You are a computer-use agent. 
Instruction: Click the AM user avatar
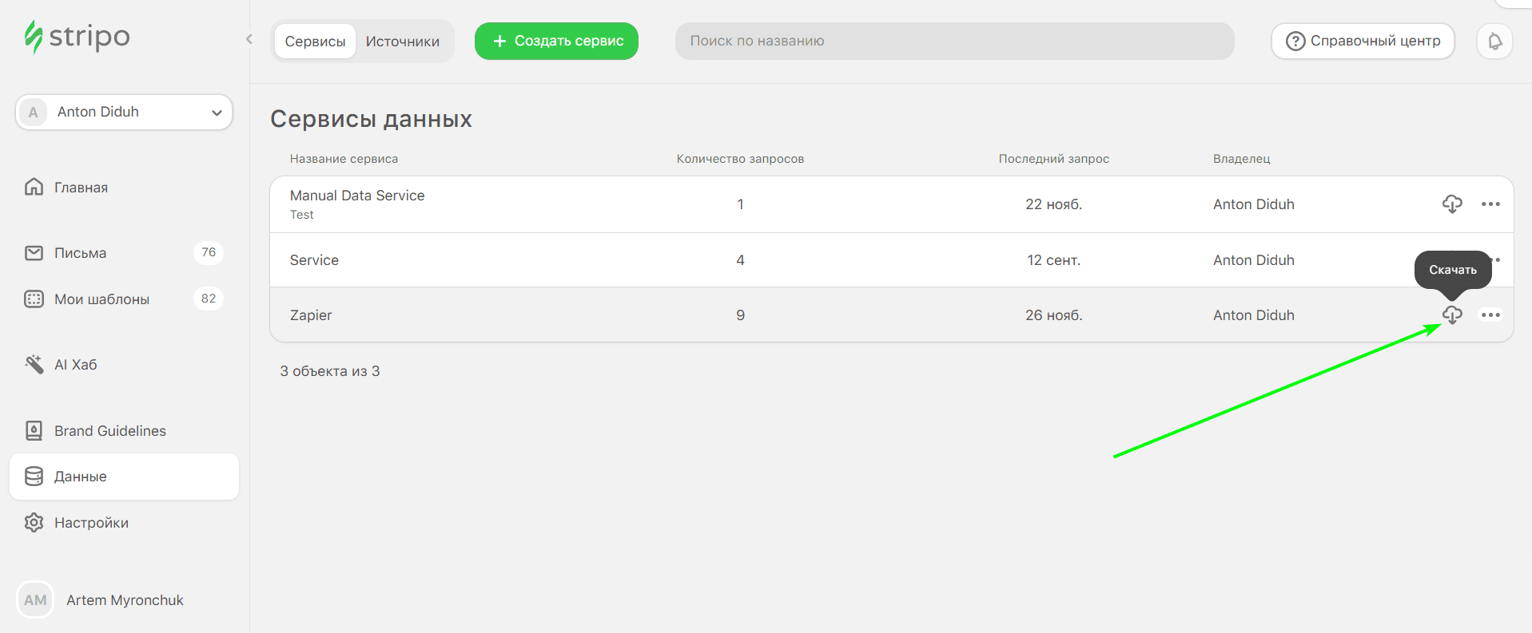[x=35, y=600]
